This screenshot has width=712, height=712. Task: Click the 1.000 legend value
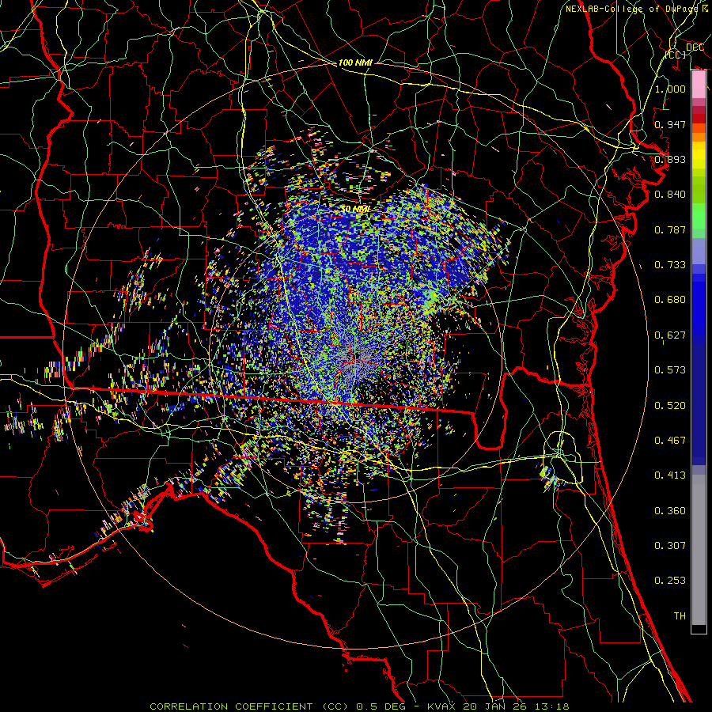tap(670, 89)
